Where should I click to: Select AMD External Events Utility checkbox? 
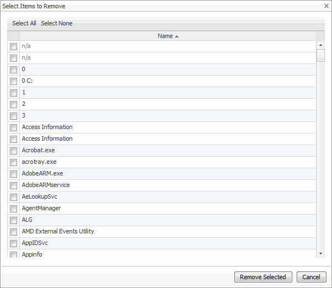(14, 232)
